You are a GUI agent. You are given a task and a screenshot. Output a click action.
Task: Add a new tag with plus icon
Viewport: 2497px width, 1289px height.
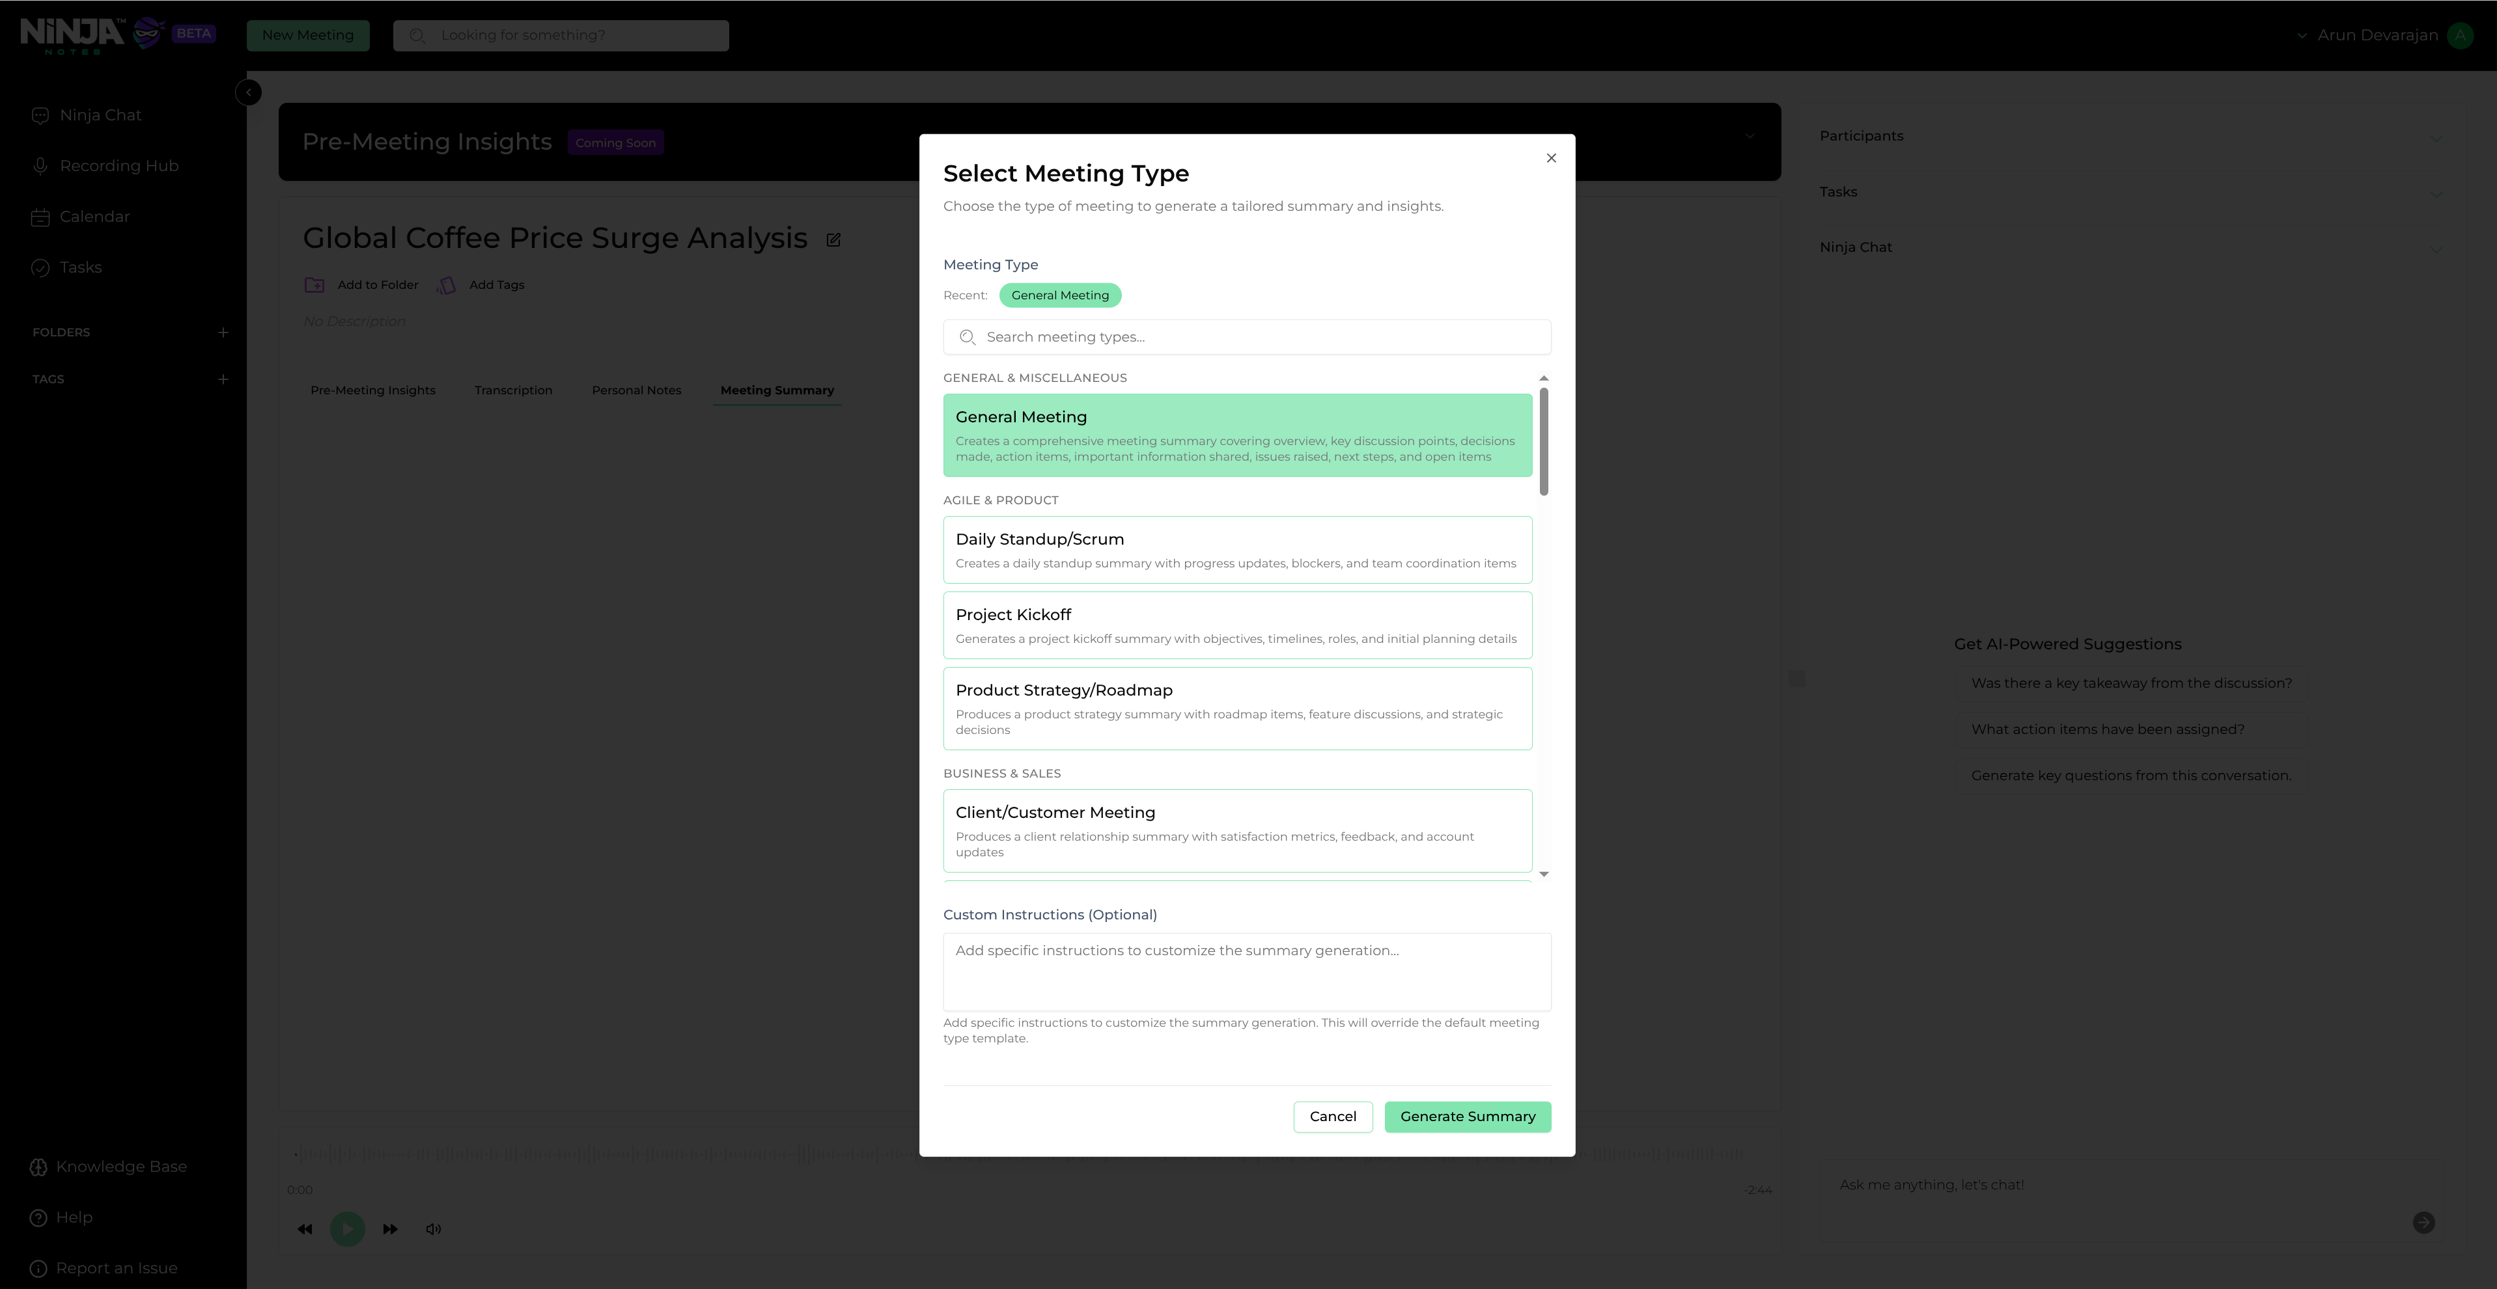(223, 379)
